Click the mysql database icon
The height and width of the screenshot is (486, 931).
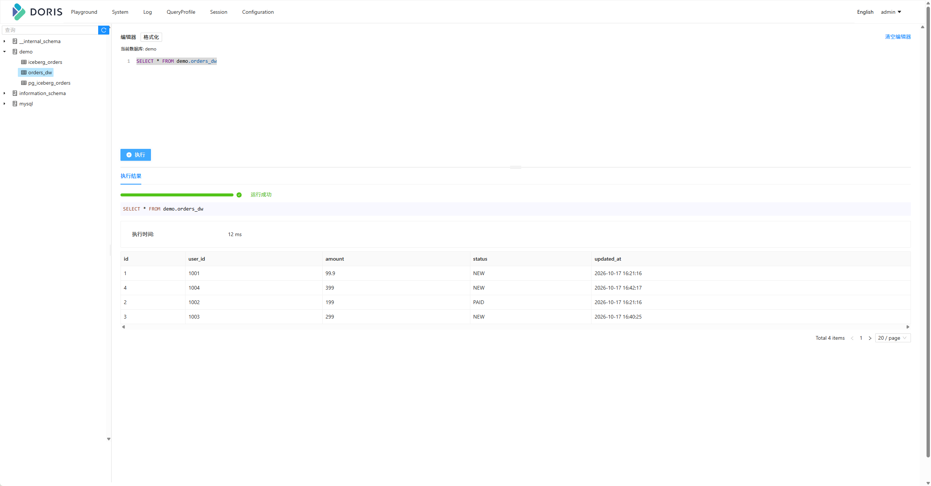[x=15, y=104]
